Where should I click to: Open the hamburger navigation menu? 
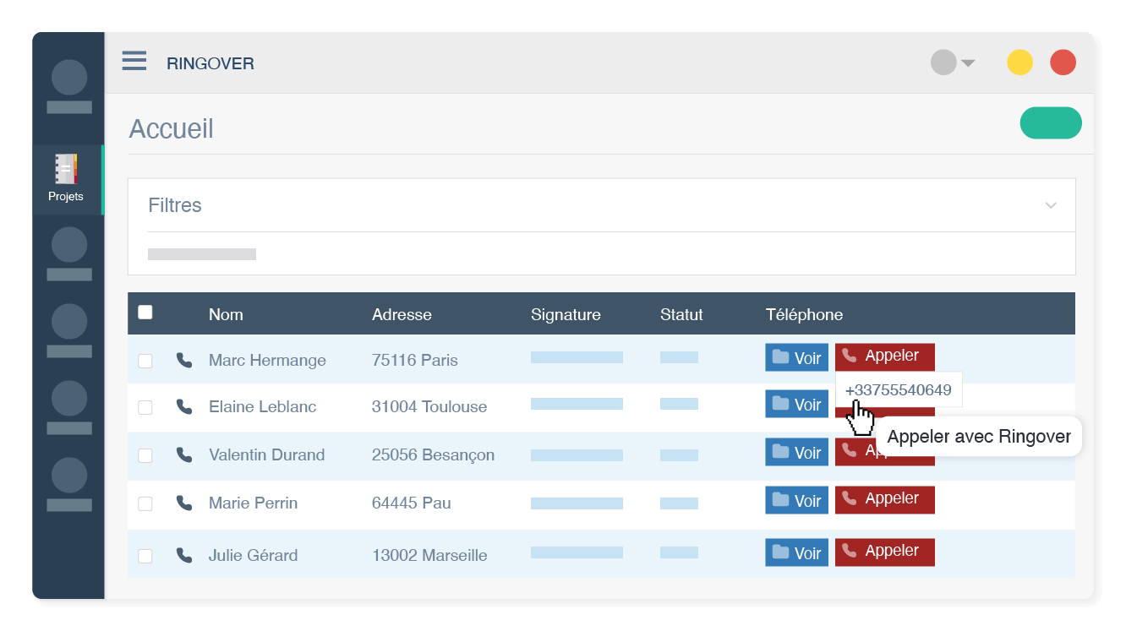point(134,61)
